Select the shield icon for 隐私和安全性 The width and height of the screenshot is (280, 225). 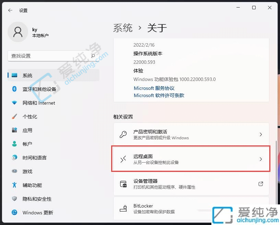click(14, 199)
